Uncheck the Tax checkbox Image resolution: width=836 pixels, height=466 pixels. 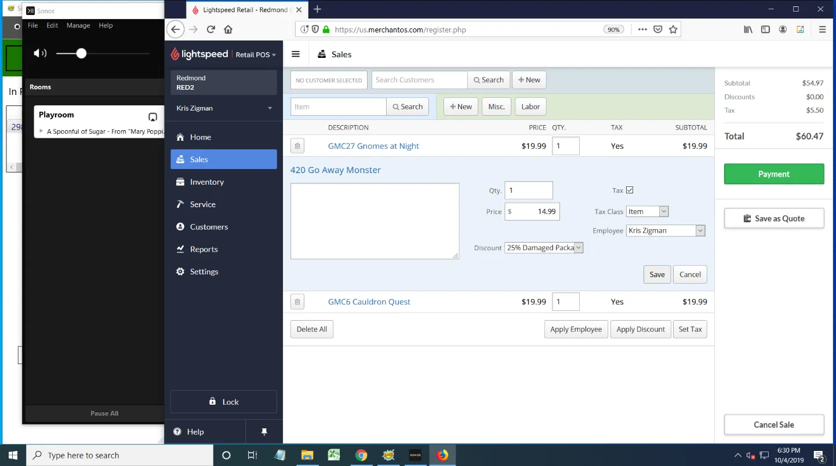click(x=630, y=190)
